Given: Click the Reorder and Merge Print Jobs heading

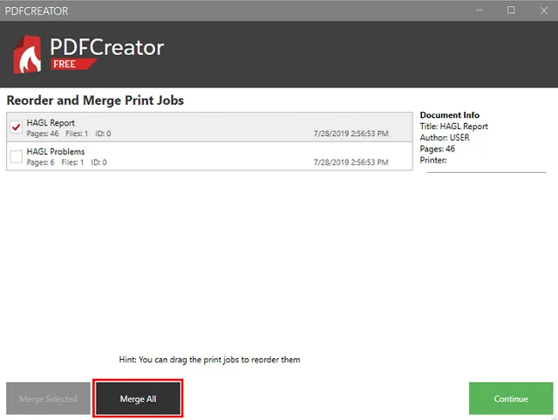Looking at the screenshot, I should pyautogui.click(x=95, y=100).
